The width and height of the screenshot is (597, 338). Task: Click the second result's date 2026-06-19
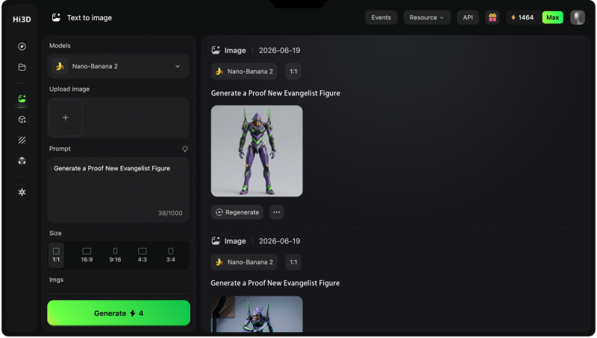click(x=279, y=240)
